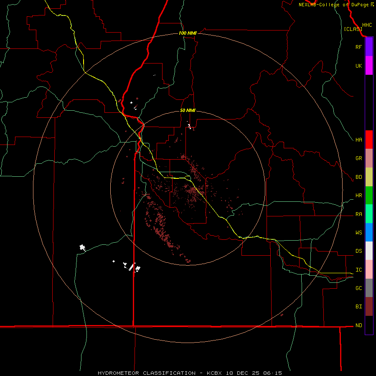Click the "ND" legend label
Viewport: 376px width, 376px height.
point(358,325)
